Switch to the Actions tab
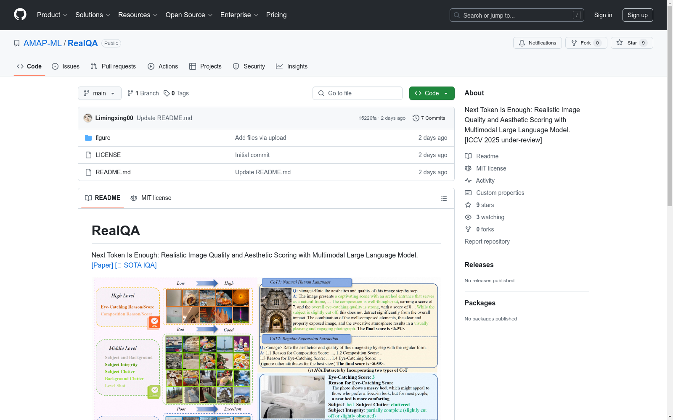673x420 pixels. [x=163, y=66]
